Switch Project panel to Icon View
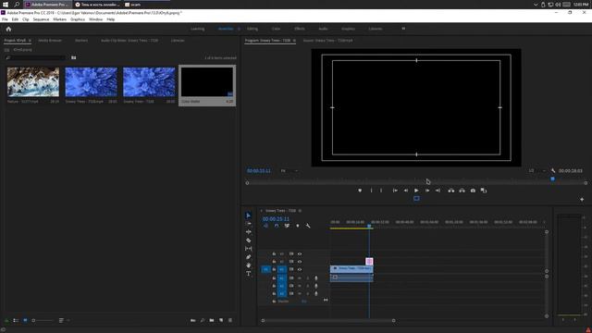The height and width of the screenshot is (333, 592). (x=25, y=321)
